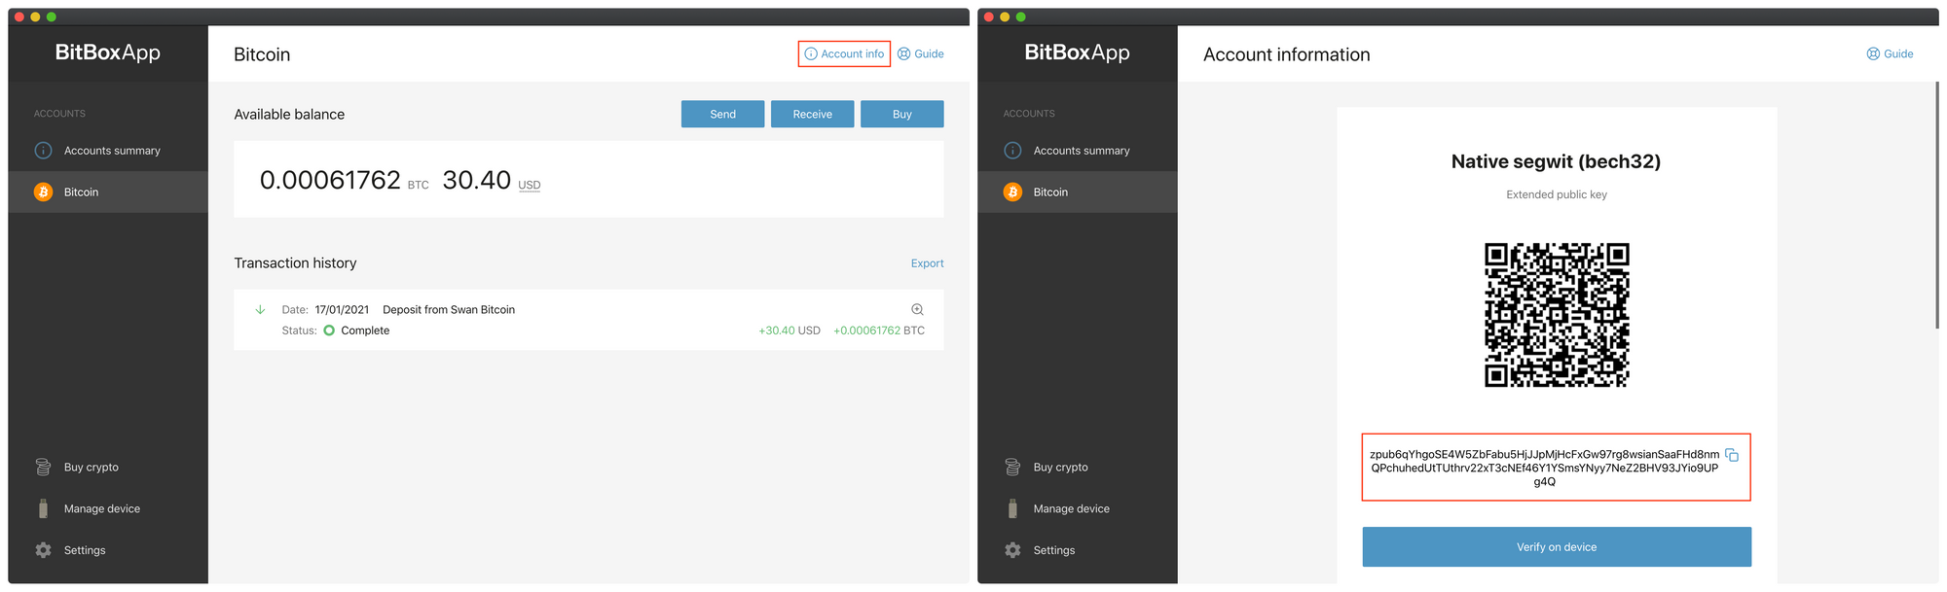Viewport: 1947px width, 592px height.
Task: Click the Buy button
Action: pos(902,114)
